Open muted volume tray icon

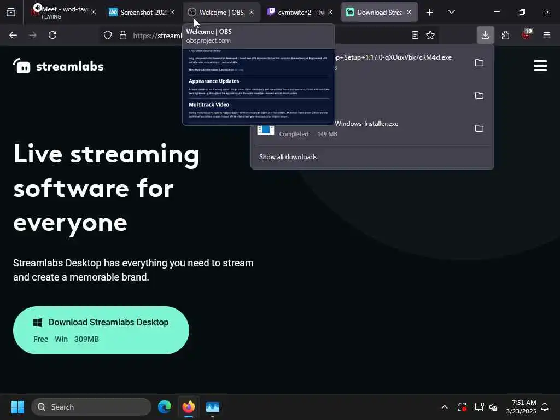(x=493, y=407)
